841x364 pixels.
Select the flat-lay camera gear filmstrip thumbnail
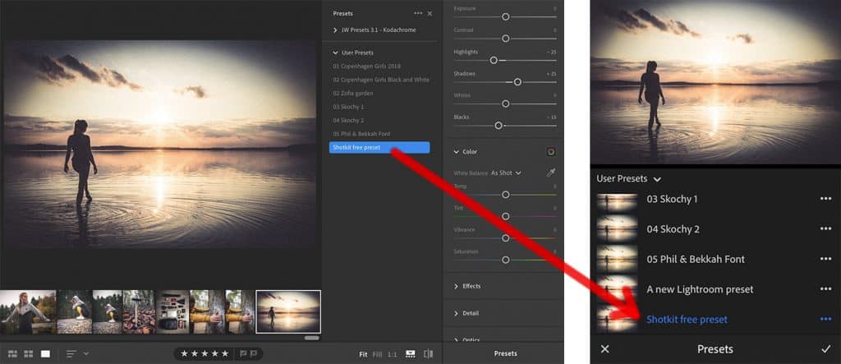(x=172, y=312)
